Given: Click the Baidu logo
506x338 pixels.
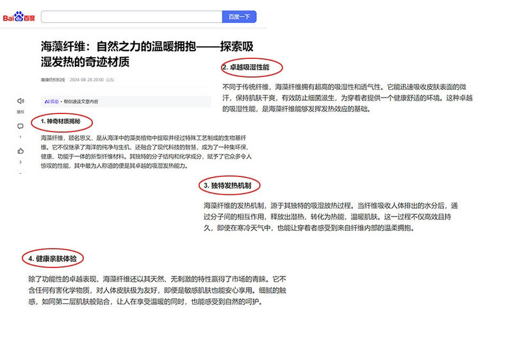Looking at the screenshot, I should tap(19, 17).
